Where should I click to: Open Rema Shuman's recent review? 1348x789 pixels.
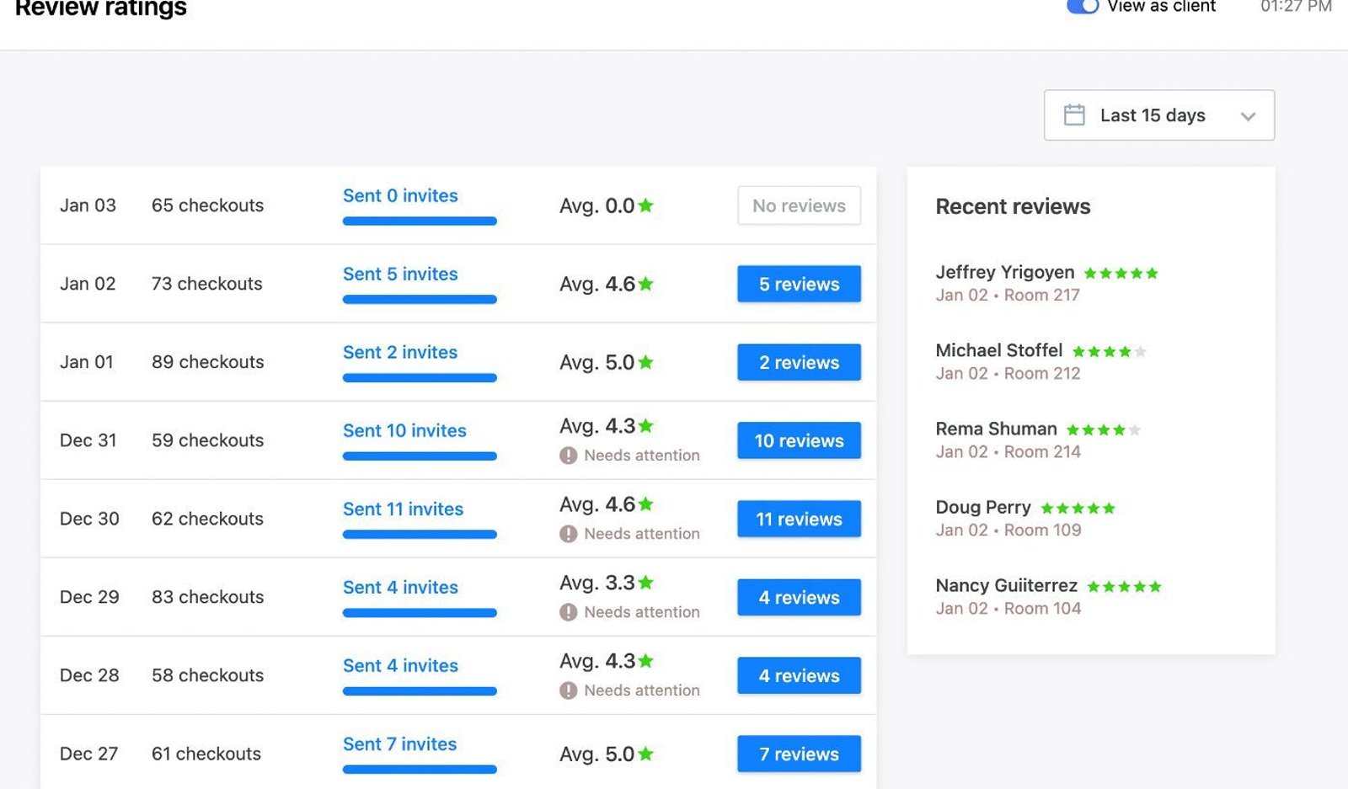pyautogui.click(x=1039, y=440)
